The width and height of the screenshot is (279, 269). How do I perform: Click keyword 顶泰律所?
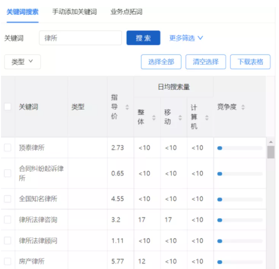tap(31, 148)
